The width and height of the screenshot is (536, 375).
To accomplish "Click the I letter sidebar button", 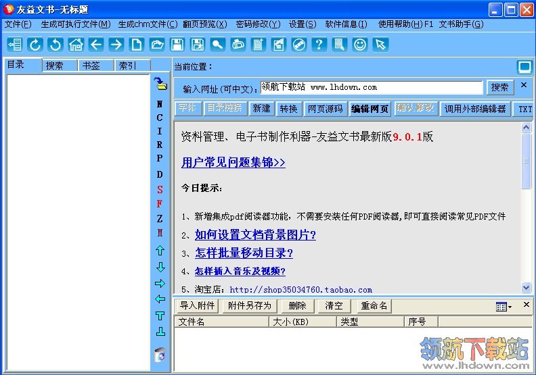I will 160,131.
